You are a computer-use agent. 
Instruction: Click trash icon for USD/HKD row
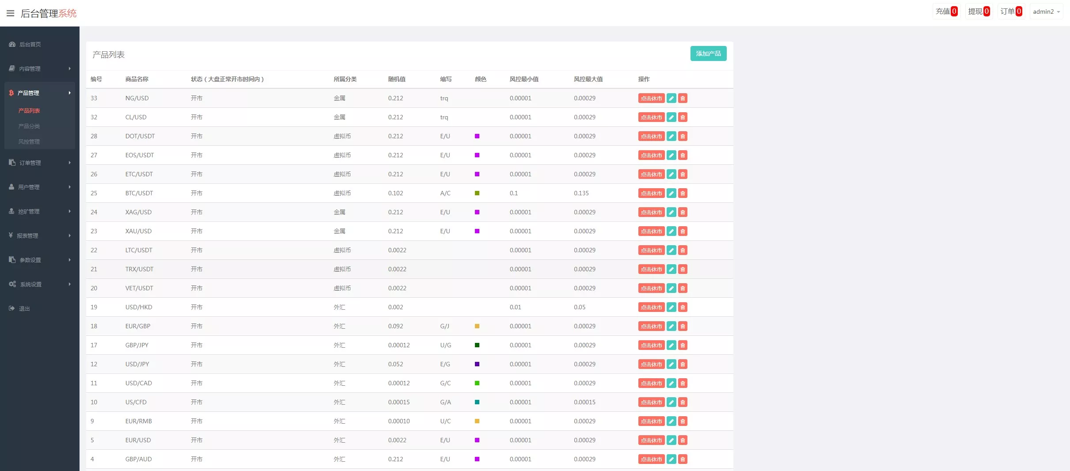[x=683, y=307]
